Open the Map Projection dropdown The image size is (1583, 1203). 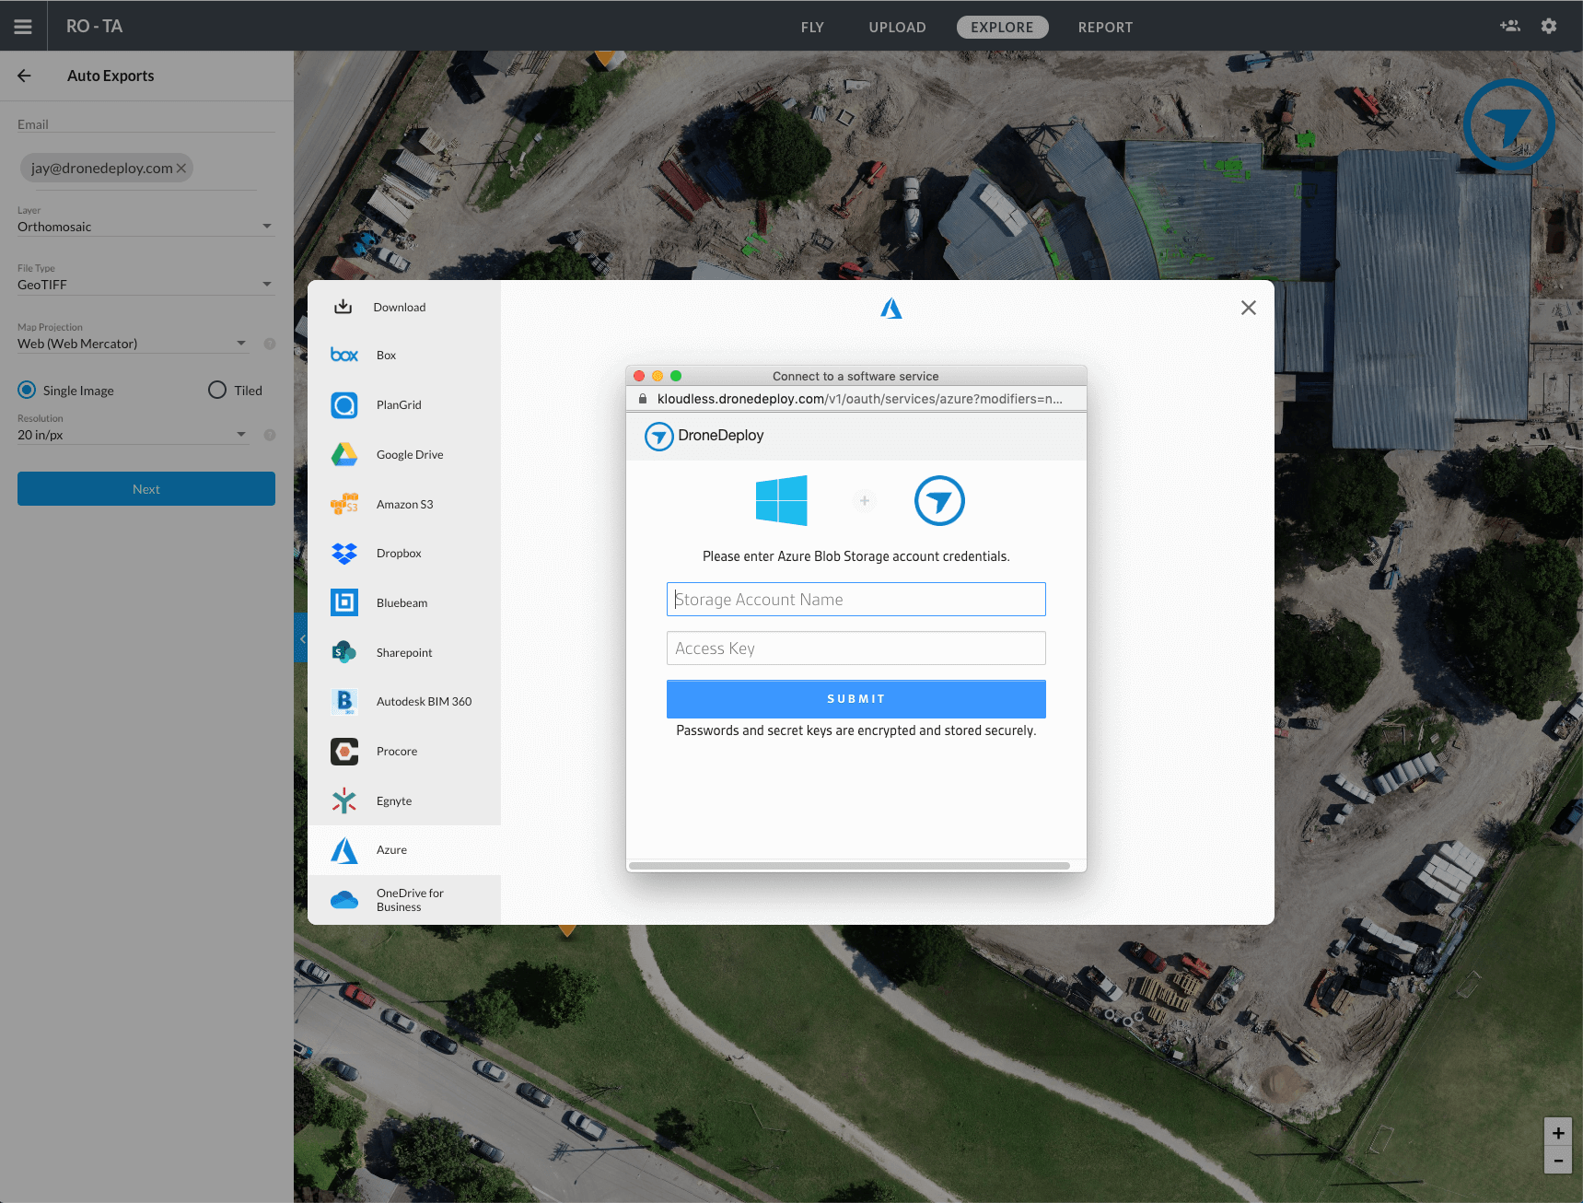(x=133, y=344)
